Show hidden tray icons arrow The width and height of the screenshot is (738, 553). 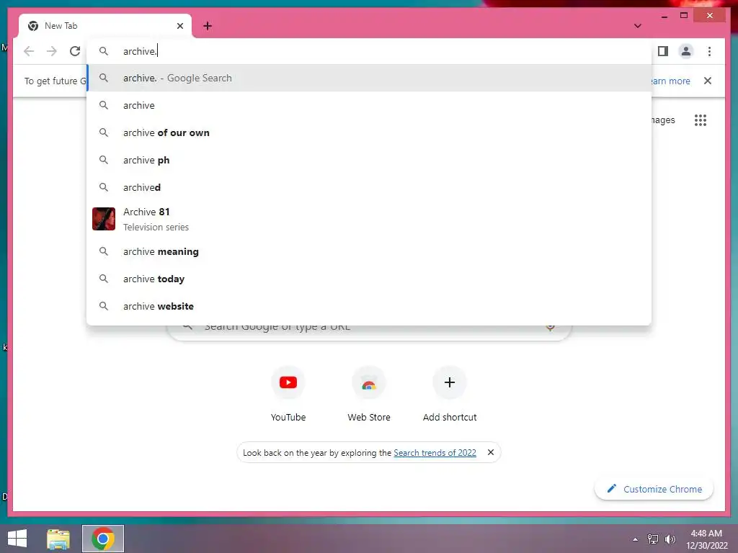[x=636, y=539]
